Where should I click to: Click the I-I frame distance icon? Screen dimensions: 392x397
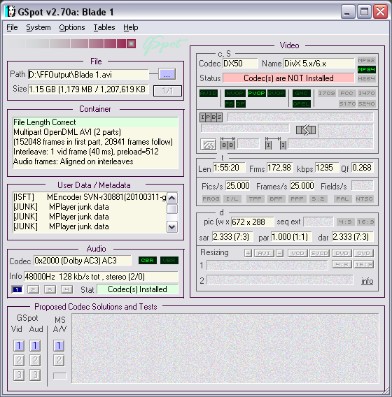[x=276, y=143]
